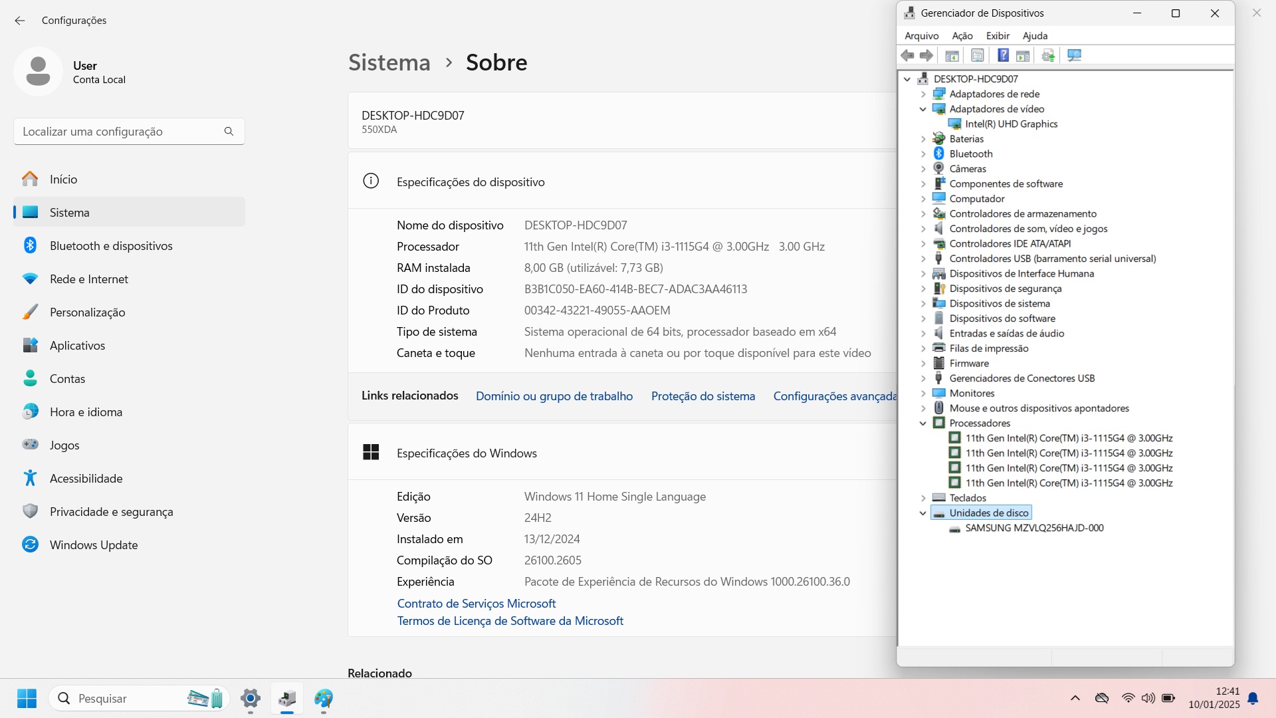
Task: Click the blue Help question mark icon
Action: [1004, 56]
